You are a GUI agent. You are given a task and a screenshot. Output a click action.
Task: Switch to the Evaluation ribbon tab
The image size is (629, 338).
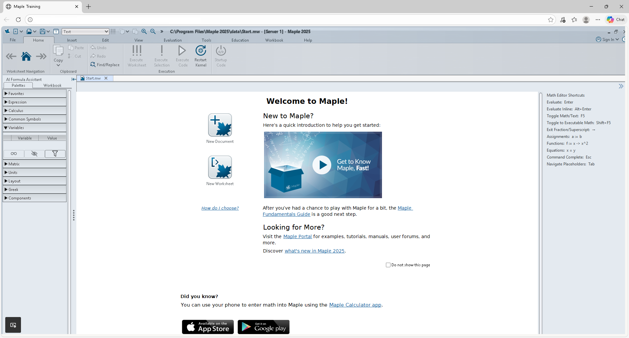coord(173,40)
